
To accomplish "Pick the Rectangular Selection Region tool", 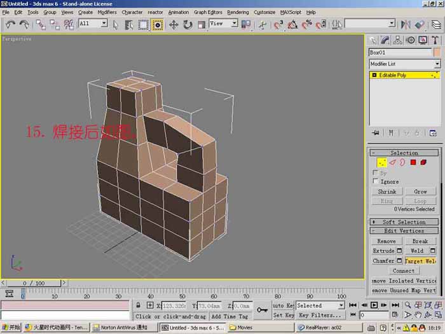I will click(x=143, y=25).
